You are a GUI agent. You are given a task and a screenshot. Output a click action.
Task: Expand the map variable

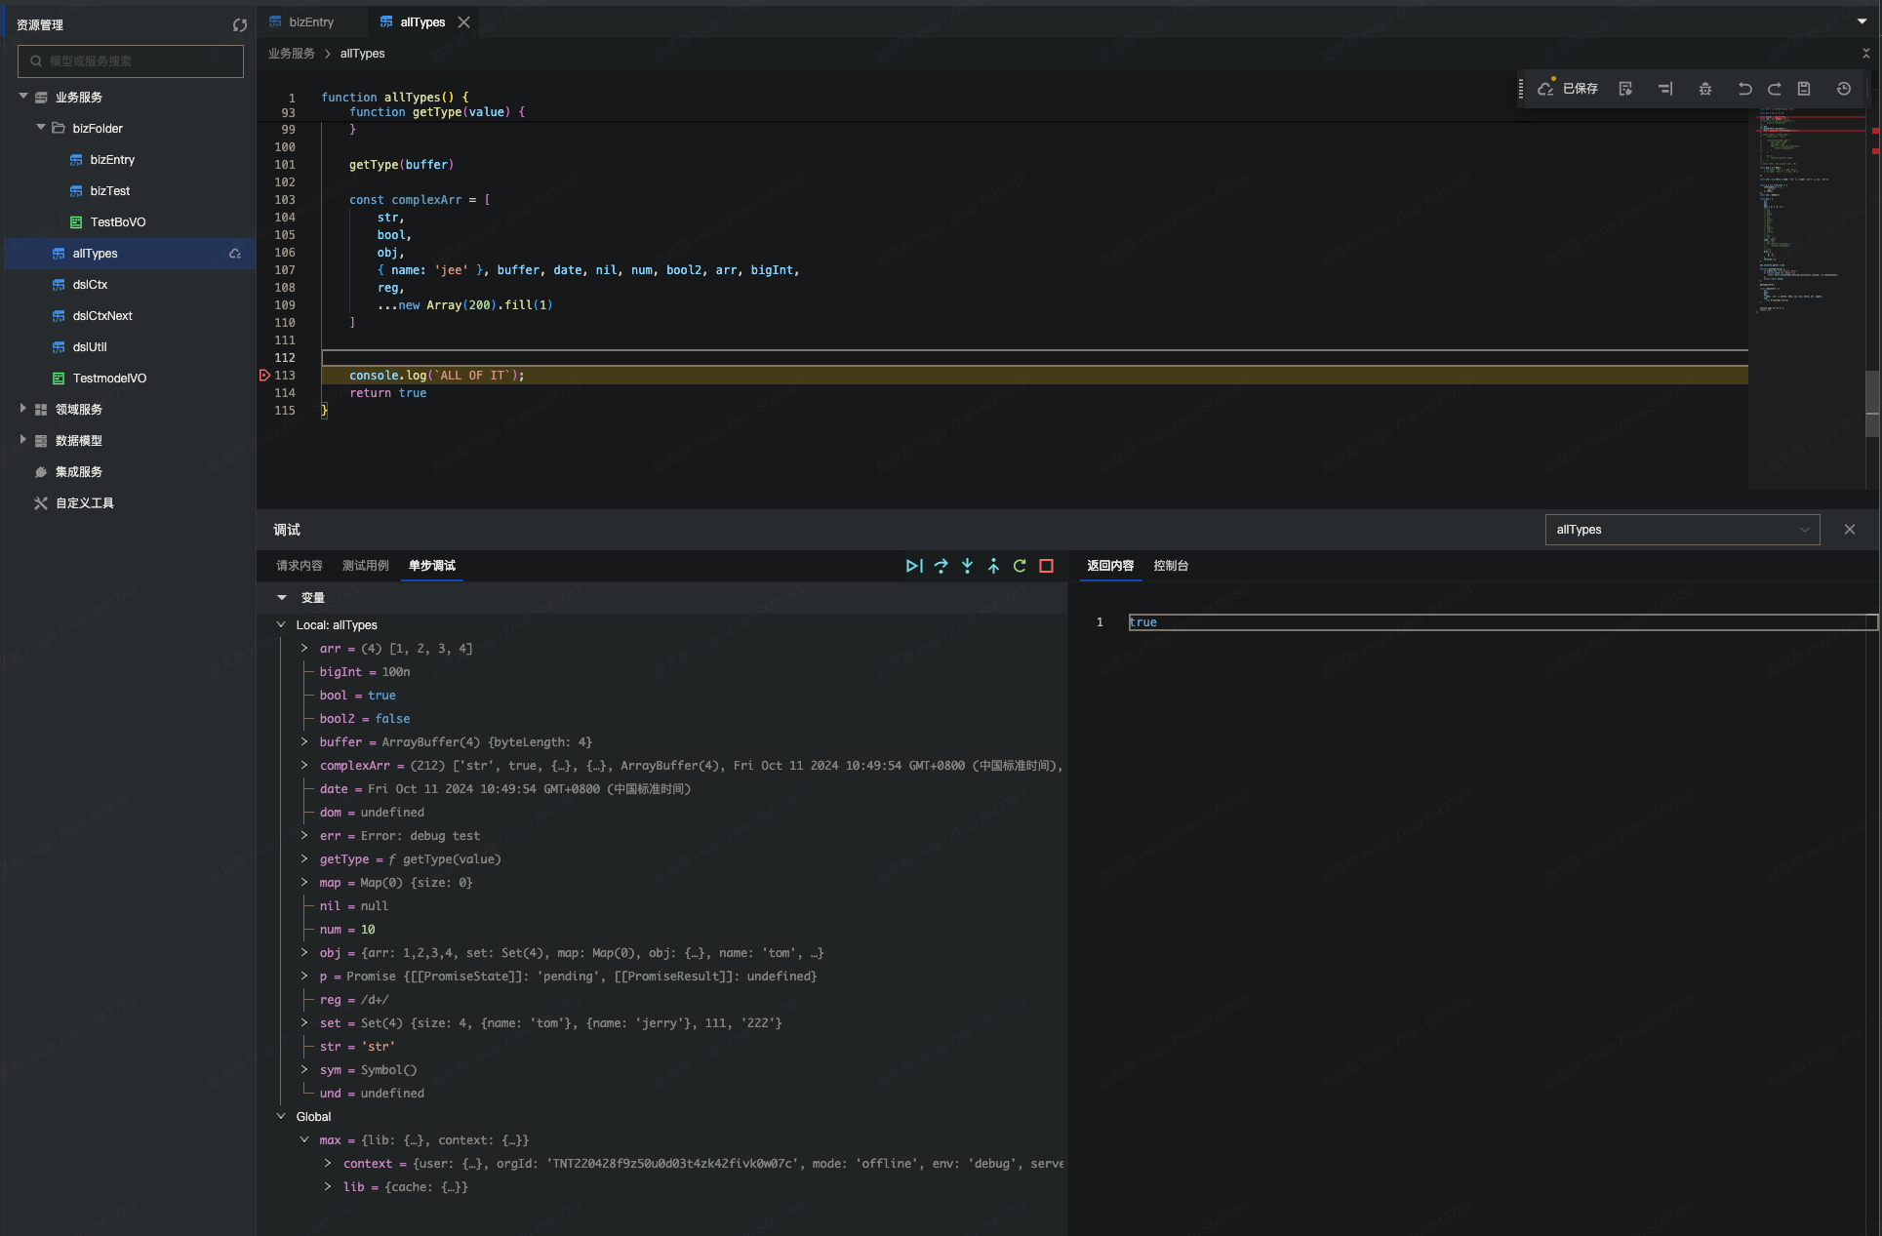[x=304, y=883]
